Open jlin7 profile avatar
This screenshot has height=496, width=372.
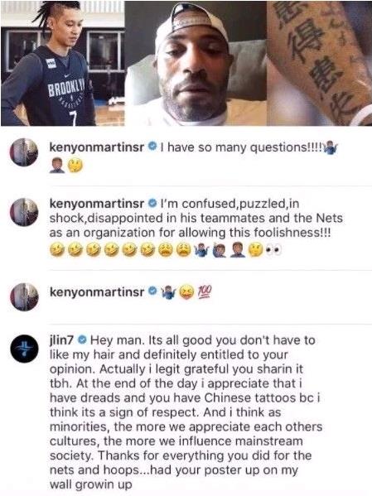click(24, 349)
